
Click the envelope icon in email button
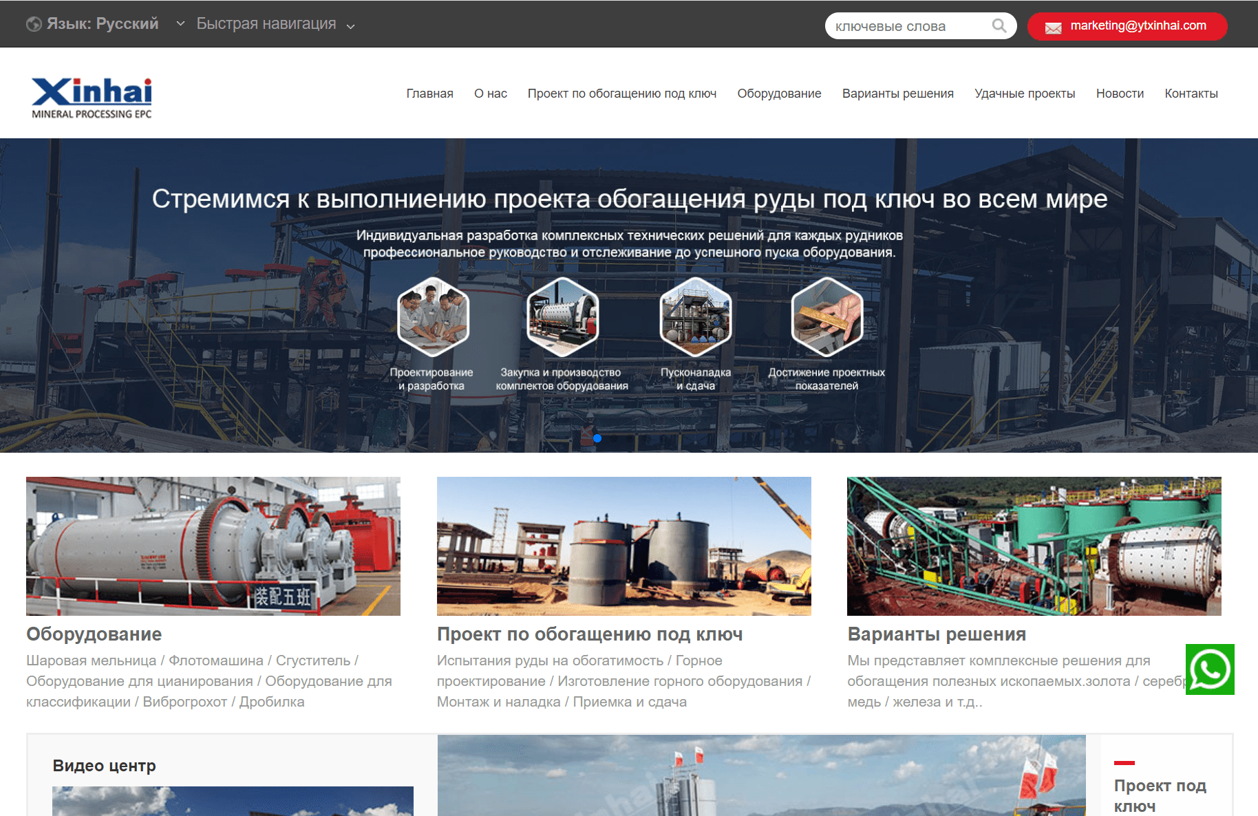point(1053,28)
